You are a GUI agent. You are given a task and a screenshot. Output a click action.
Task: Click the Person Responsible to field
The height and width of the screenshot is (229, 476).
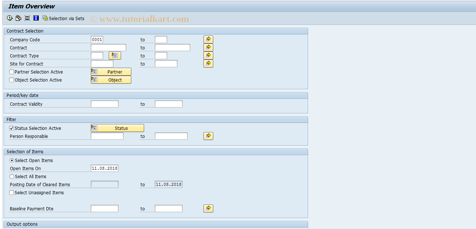[x=171, y=136]
